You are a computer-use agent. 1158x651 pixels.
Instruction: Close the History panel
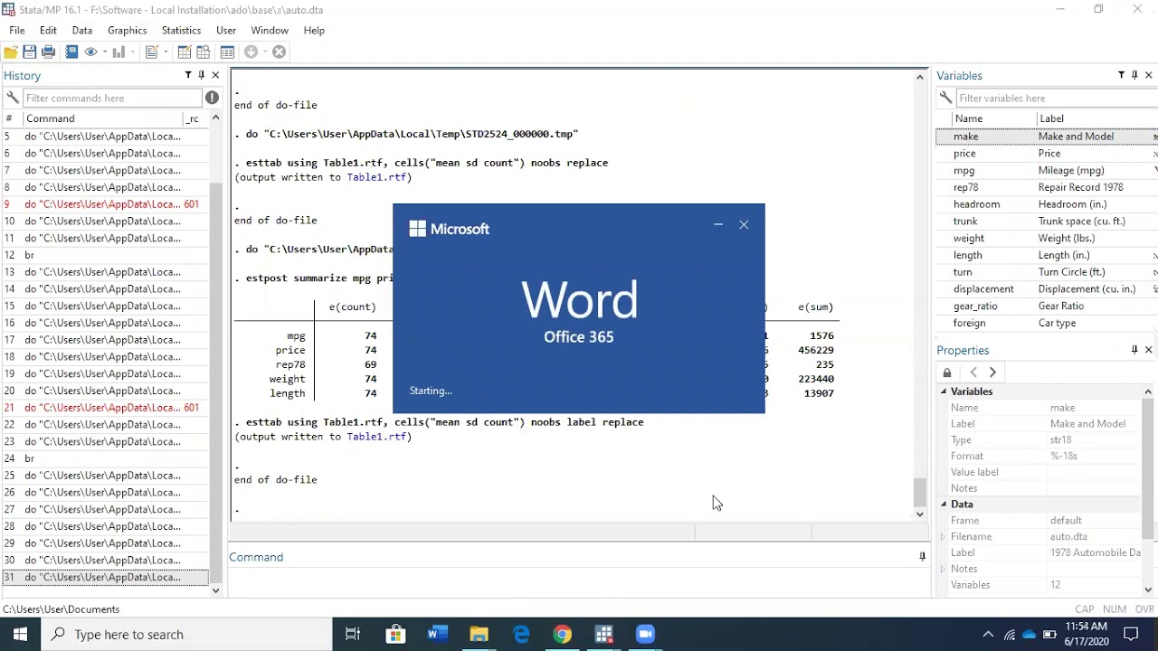215,75
